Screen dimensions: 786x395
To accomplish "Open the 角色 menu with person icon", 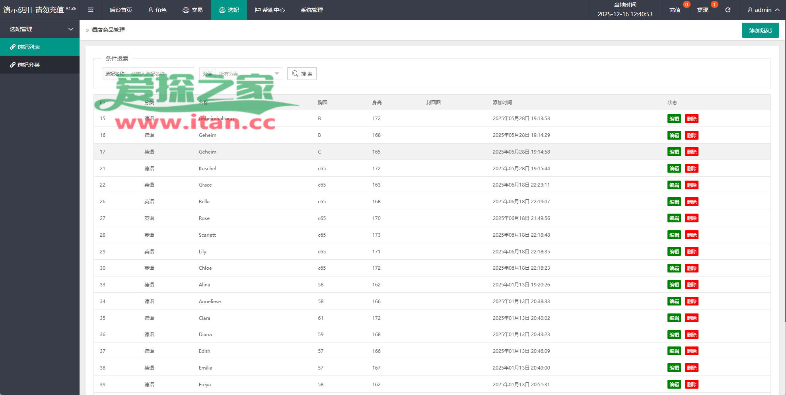I will coord(157,10).
